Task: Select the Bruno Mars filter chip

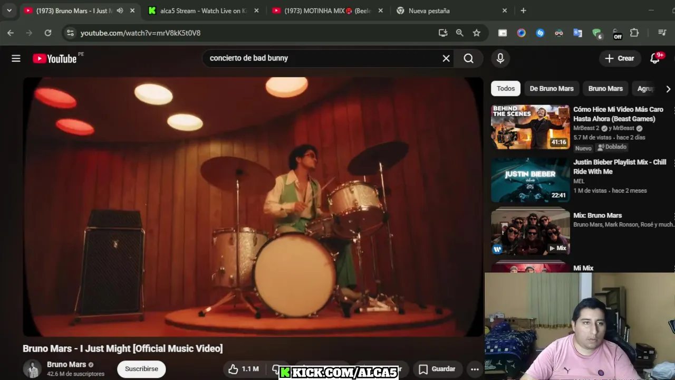Action: pyautogui.click(x=605, y=89)
